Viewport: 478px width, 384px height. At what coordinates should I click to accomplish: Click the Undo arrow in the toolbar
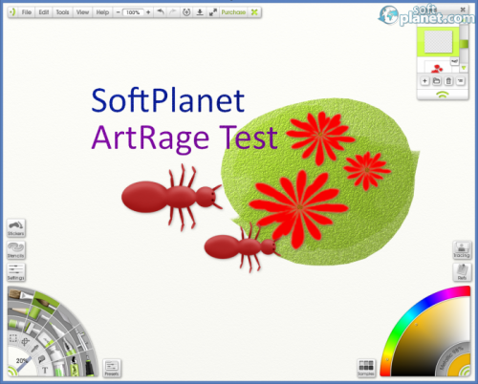161,12
